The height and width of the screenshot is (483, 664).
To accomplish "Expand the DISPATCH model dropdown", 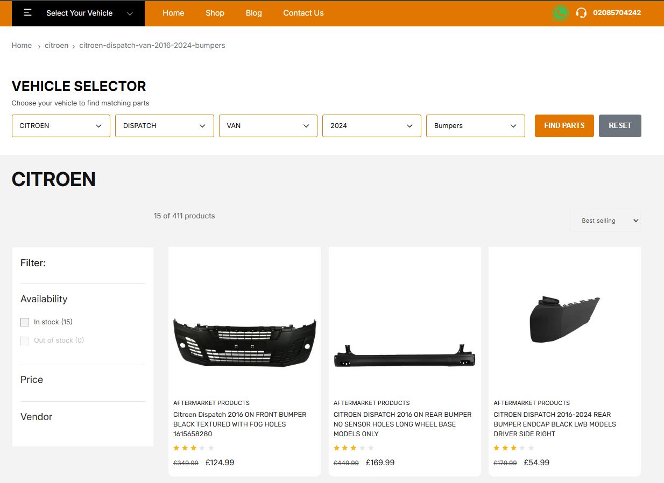I will [164, 126].
